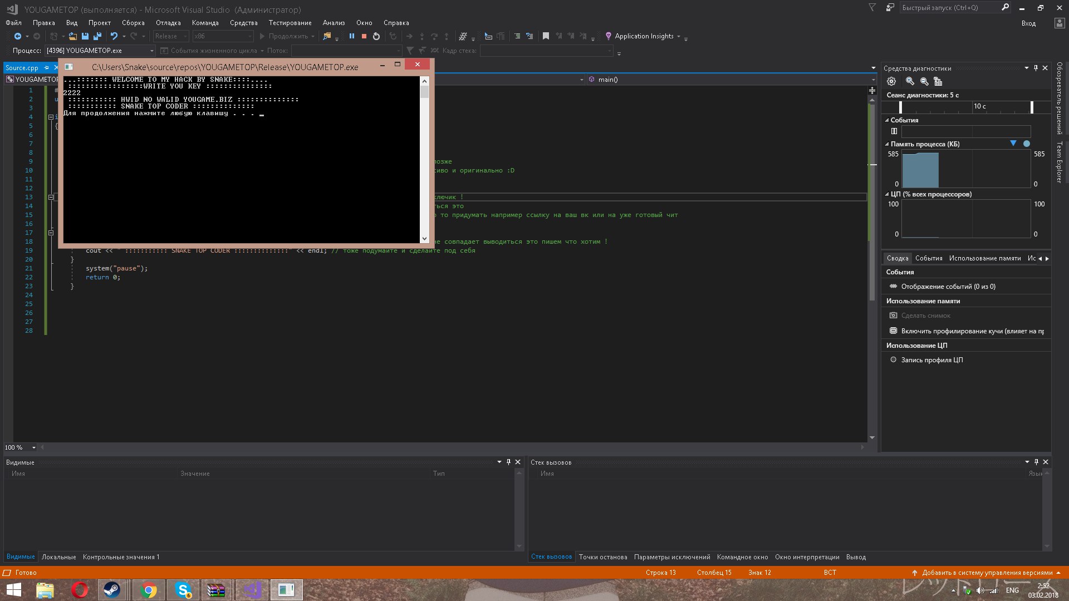Click Добавить в систему управления версиями
This screenshot has width=1069, height=601.
click(x=987, y=573)
